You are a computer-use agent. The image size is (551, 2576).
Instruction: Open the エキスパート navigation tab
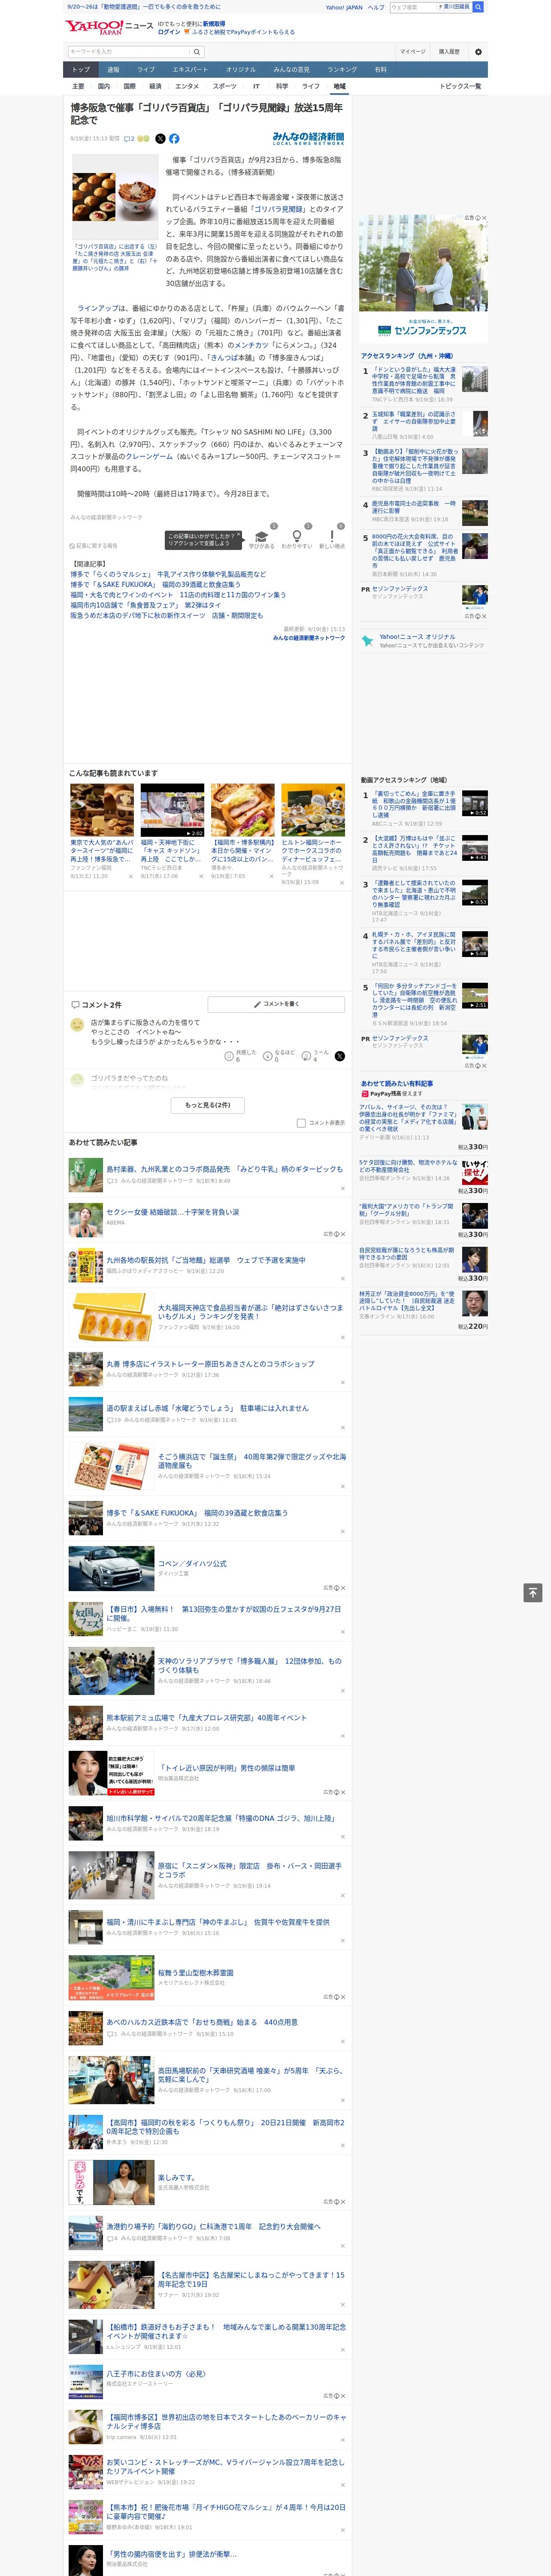point(190,70)
